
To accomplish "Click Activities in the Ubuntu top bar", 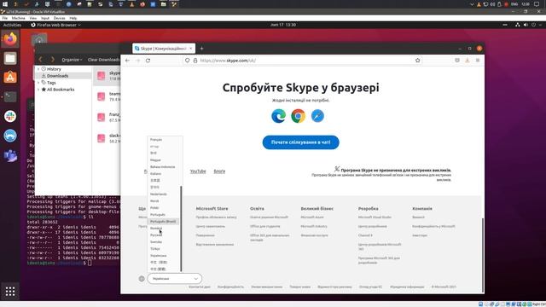I will click(12, 25).
